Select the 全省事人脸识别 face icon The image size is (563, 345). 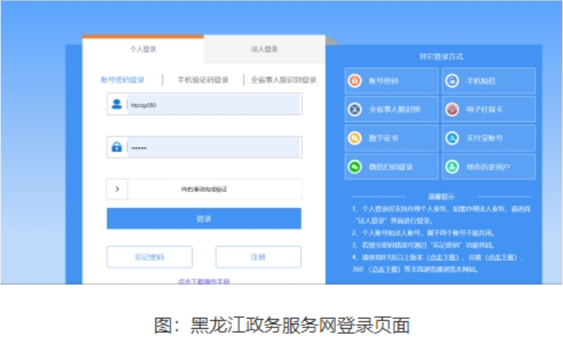coord(355,109)
